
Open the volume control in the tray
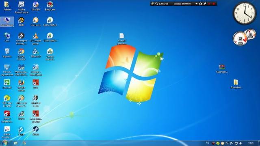(241, 143)
